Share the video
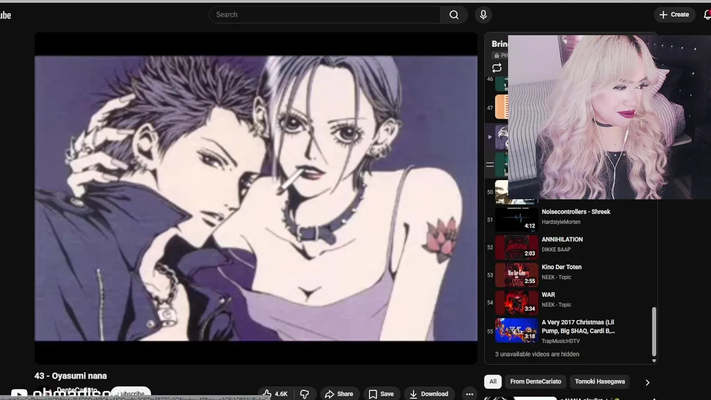Screen dimensions: 711x400 tap(339, 394)
